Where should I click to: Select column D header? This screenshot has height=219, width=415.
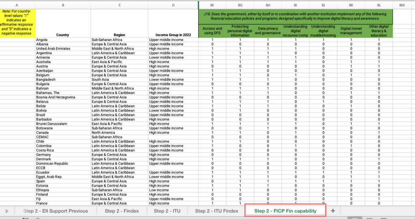point(173,5)
